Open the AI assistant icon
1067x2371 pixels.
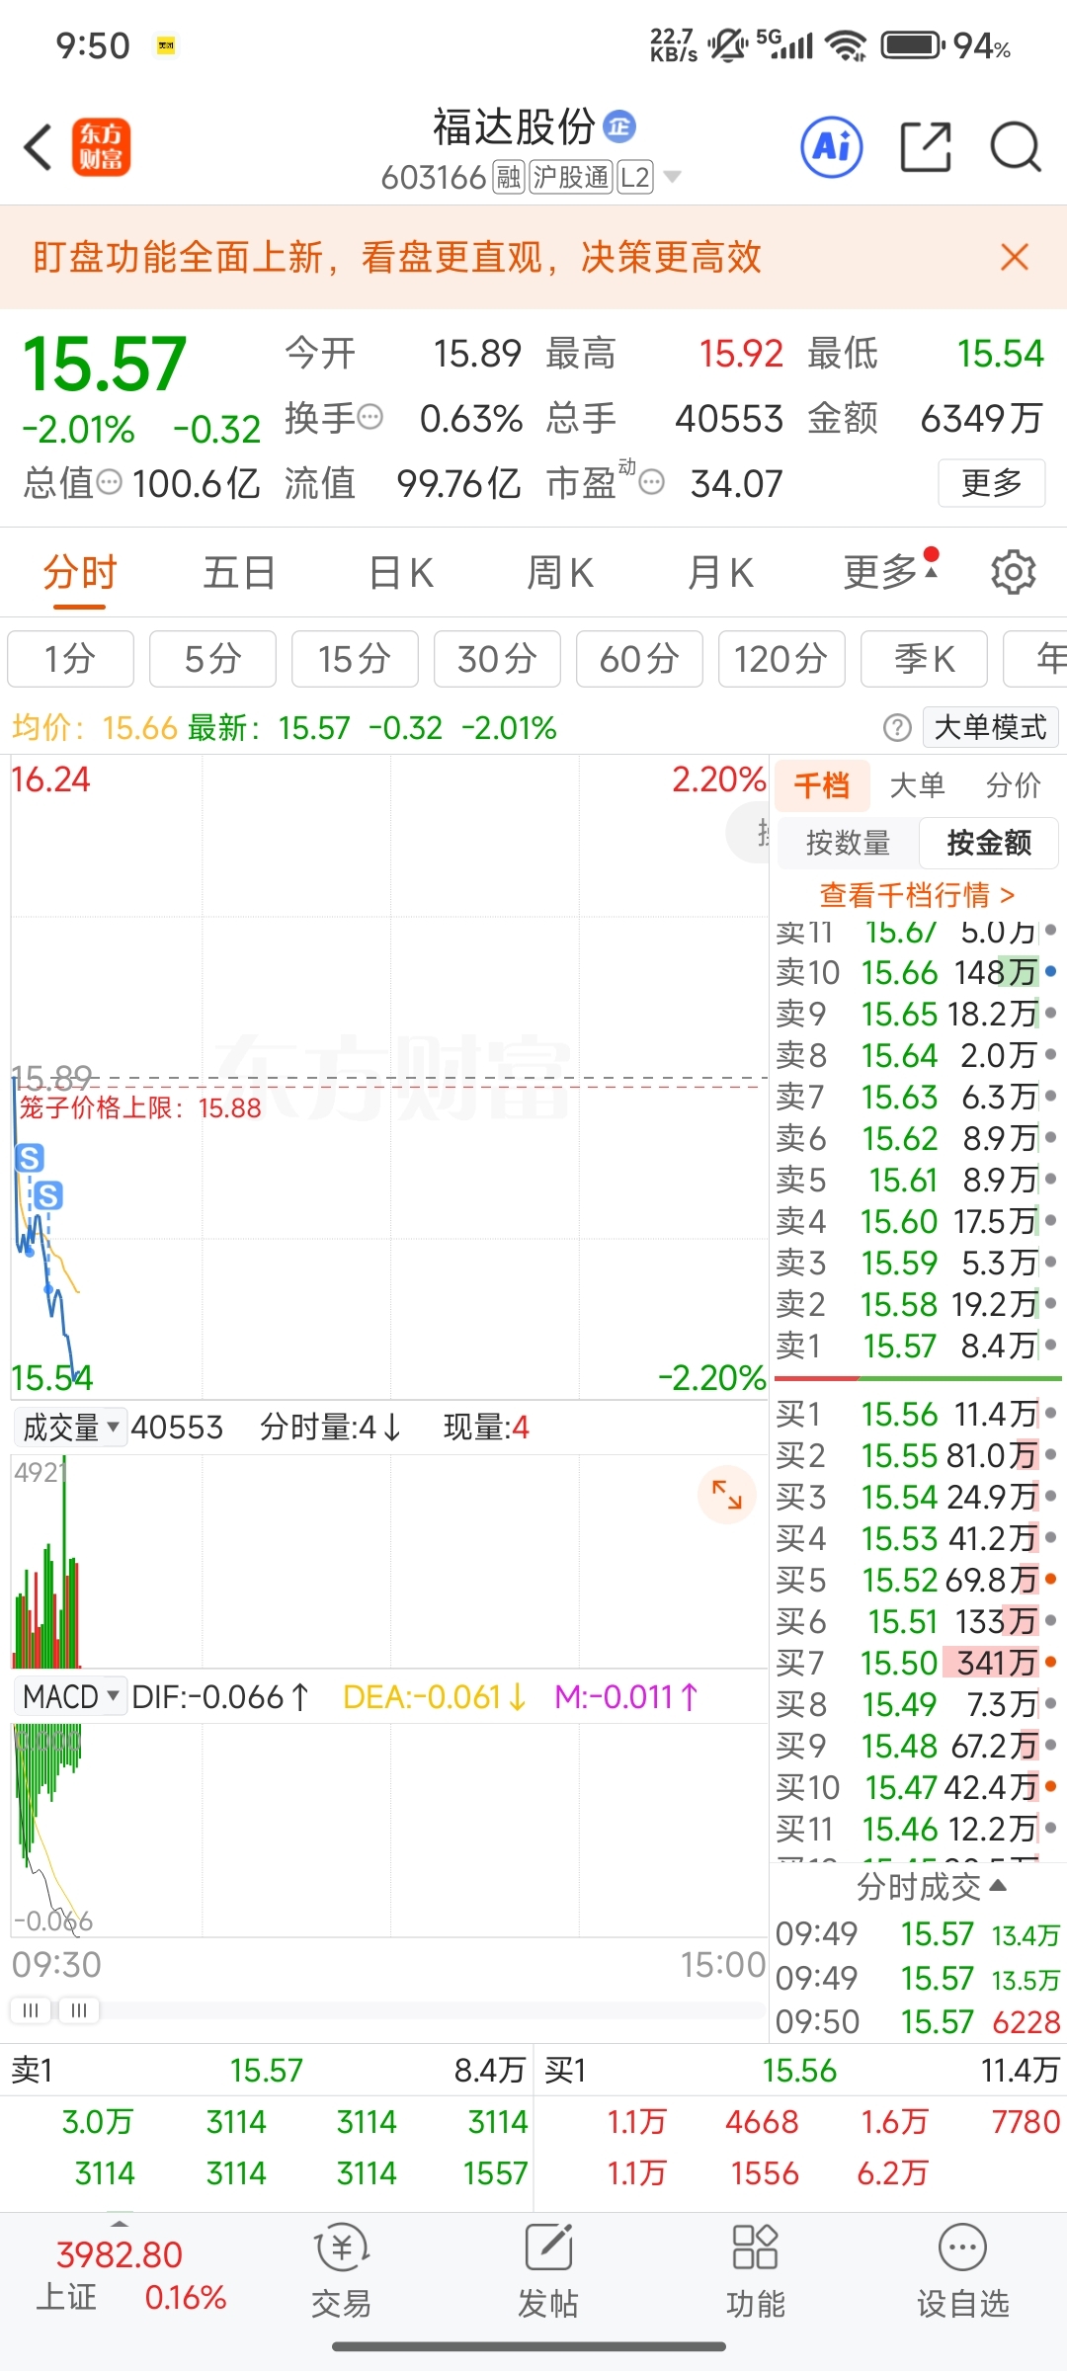click(831, 147)
